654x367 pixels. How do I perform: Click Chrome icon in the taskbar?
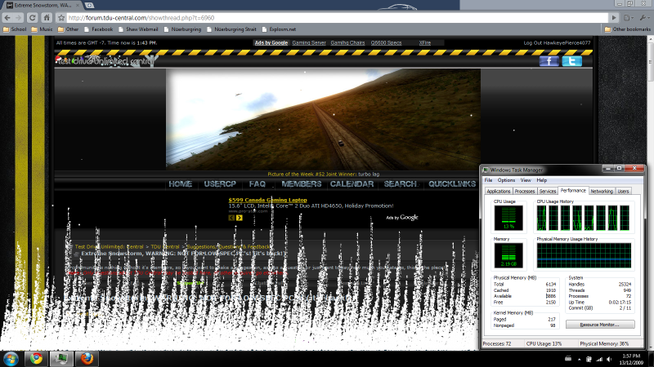click(35, 357)
